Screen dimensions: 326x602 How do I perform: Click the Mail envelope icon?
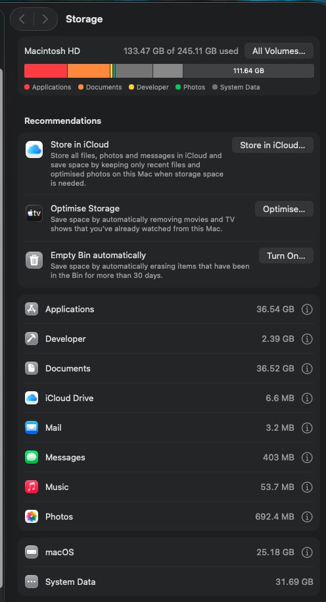pyautogui.click(x=32, y=427)
